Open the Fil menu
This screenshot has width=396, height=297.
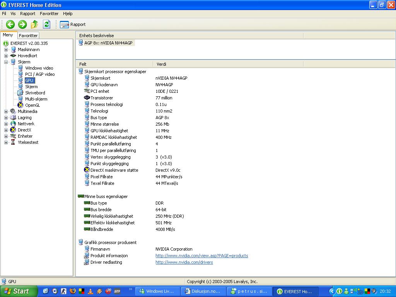click(x=4, y=14)
